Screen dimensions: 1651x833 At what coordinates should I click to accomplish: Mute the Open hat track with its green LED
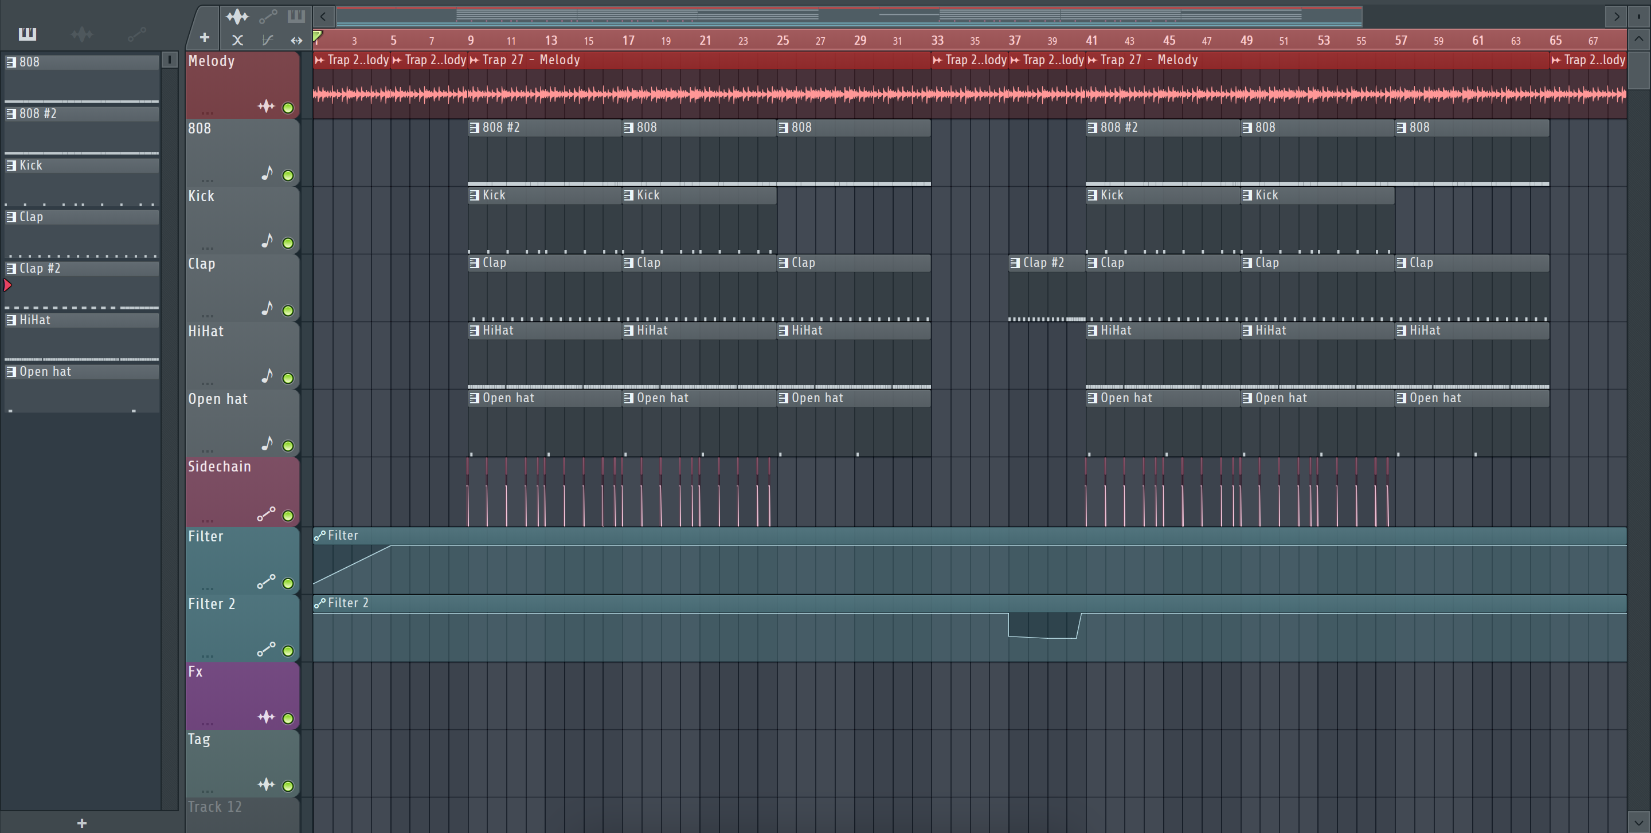(x=288, y=446)
